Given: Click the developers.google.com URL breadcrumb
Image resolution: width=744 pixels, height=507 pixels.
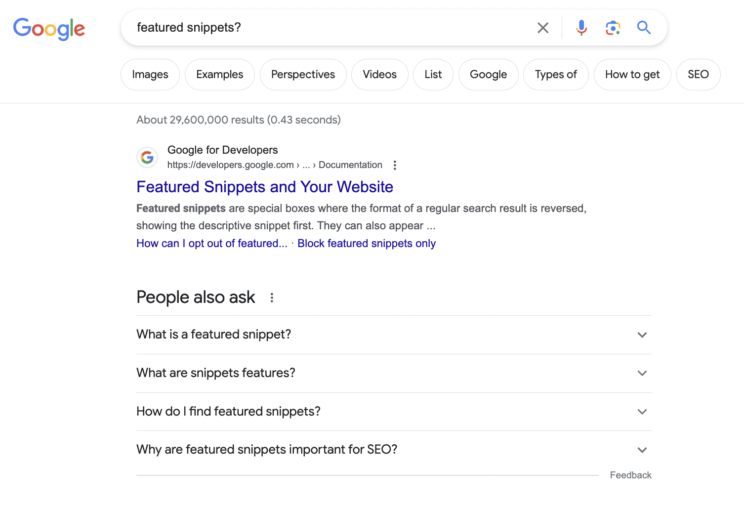Looking at the screenshot, I should click(x=275, y=165).
